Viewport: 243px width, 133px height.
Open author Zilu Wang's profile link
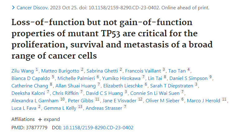tap(23, 70)
